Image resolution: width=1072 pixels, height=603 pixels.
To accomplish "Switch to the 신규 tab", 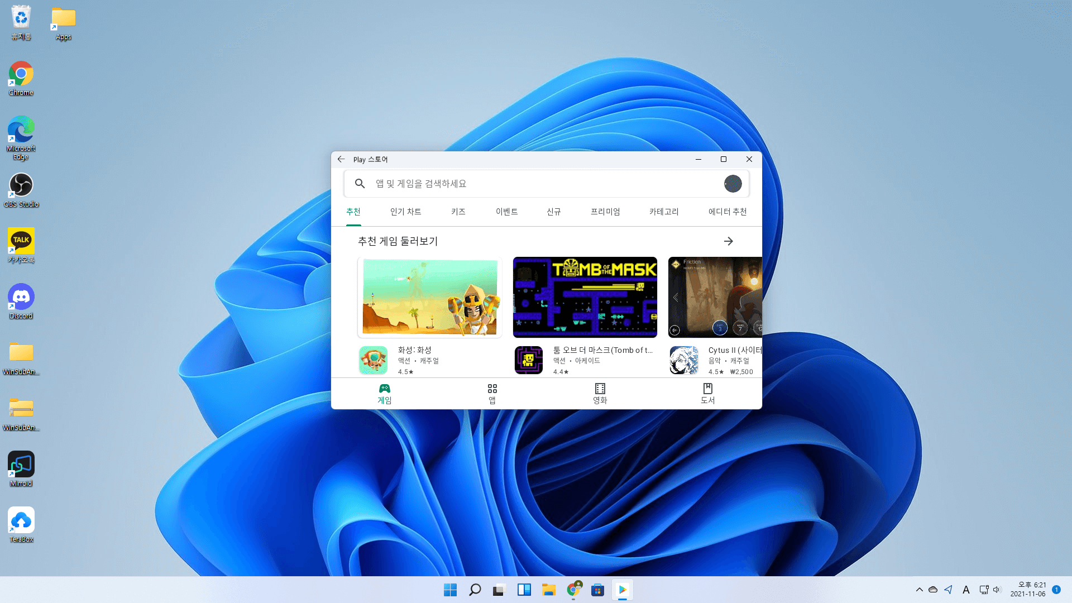I will coord(554,212).
